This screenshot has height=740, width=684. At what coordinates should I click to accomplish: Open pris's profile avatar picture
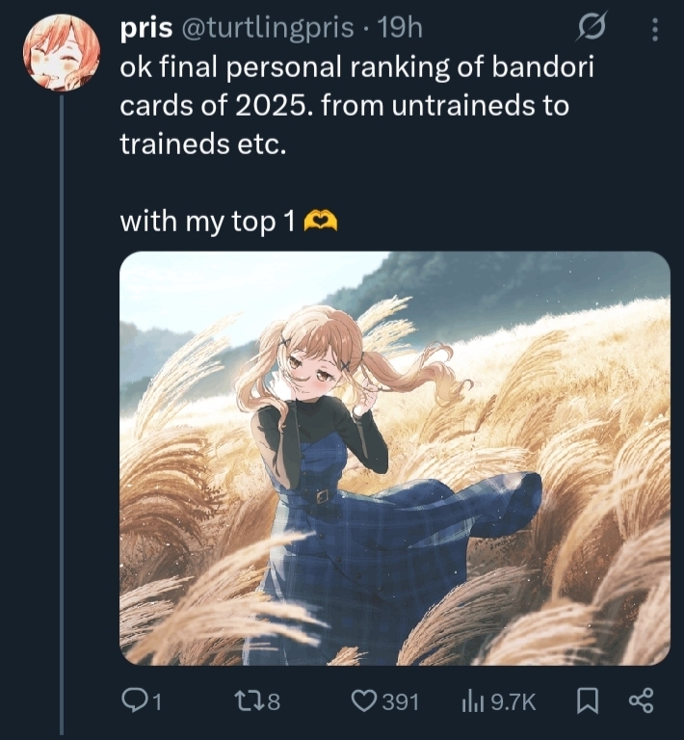point(62,52)
